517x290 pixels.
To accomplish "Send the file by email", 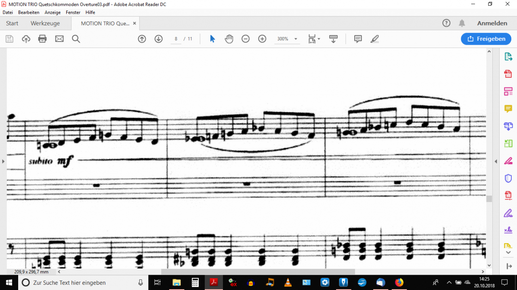I will pos(59,39).
